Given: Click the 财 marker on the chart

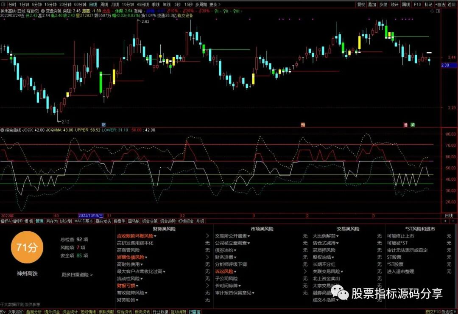Looking at the screenshot, I should coord(103,125).
